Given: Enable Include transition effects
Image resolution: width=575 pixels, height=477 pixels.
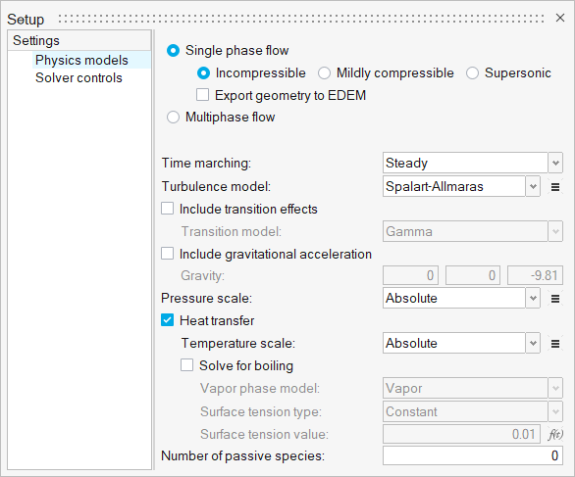Looking at the screenshot, I should 167,209.
